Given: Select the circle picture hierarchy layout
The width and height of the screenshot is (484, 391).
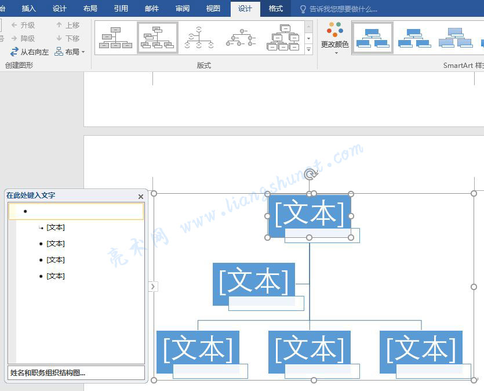Looking at the screenshot, I should click(241, 38).
